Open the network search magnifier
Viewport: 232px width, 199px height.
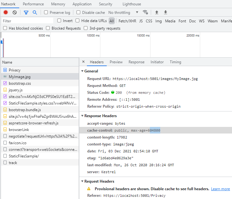pos(35,12)
